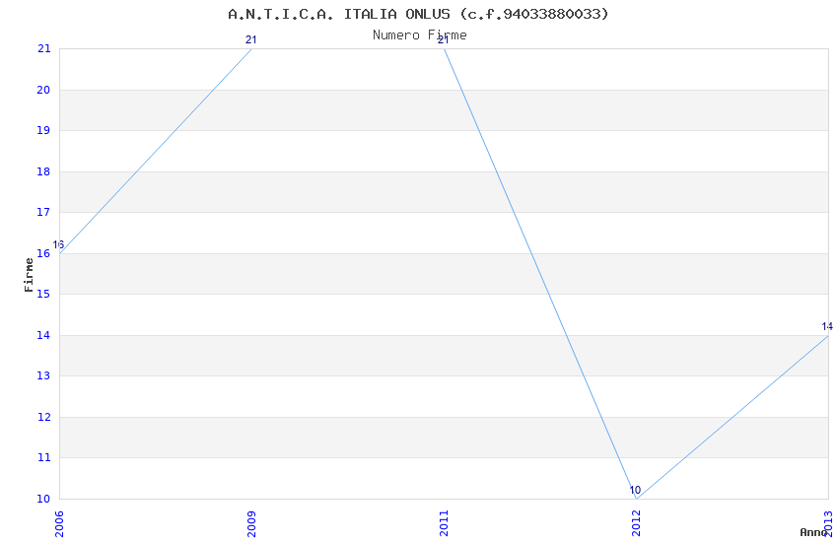The width and height of the screenshot is (838, 542).
Task: Click y-axis tick label 18
Action: coord(43,171)
